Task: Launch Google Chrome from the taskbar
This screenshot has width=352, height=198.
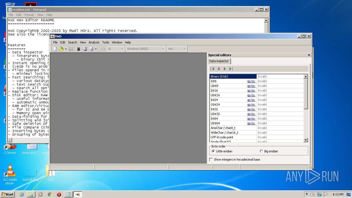Action: tap(50, 194)
